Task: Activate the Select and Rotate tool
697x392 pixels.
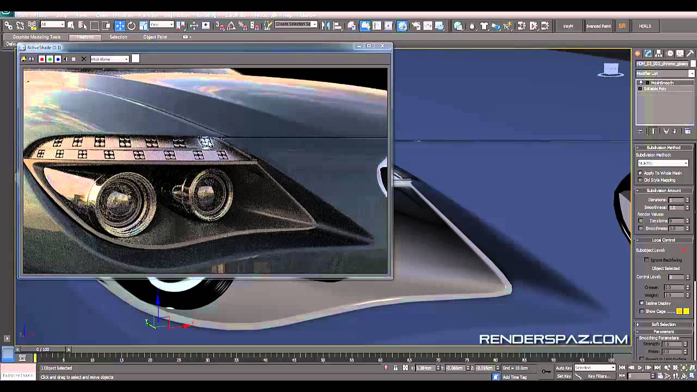Action: (132, 26)
